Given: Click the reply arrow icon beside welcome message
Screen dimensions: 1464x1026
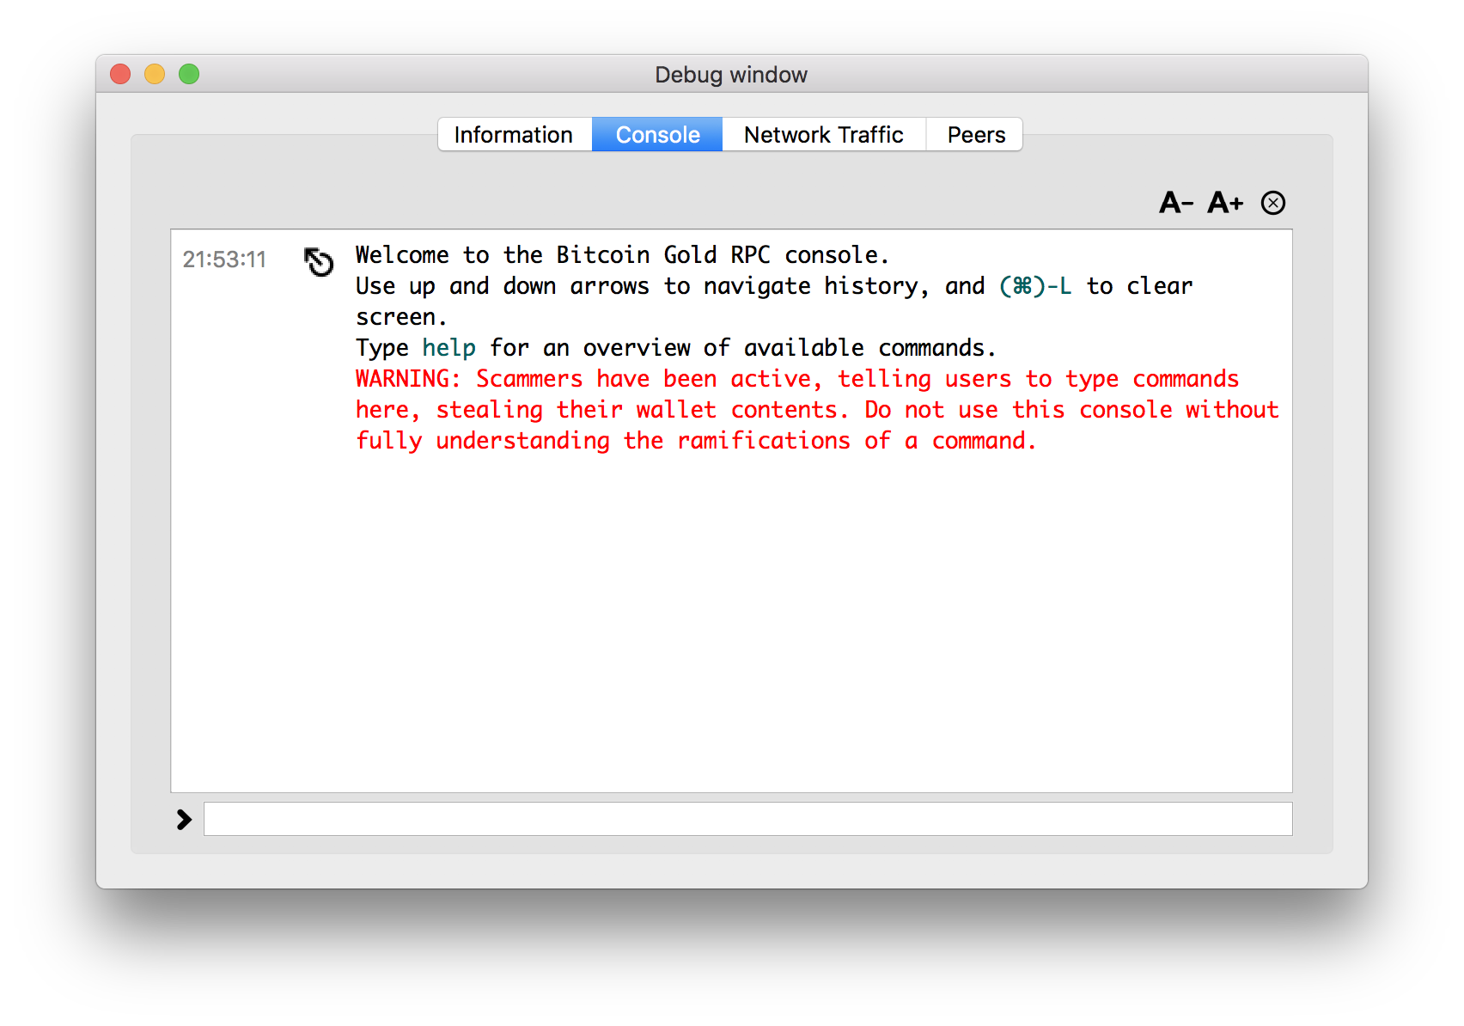Looking at the screenshot, I should point(319,261).
